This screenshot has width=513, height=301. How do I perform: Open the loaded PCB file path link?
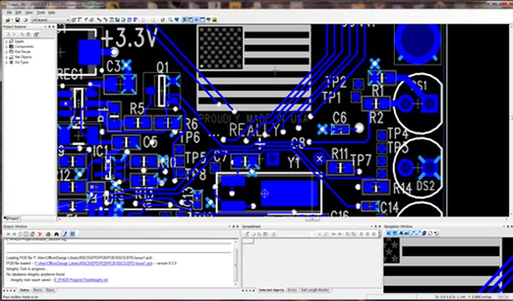[x=93, y=263]
